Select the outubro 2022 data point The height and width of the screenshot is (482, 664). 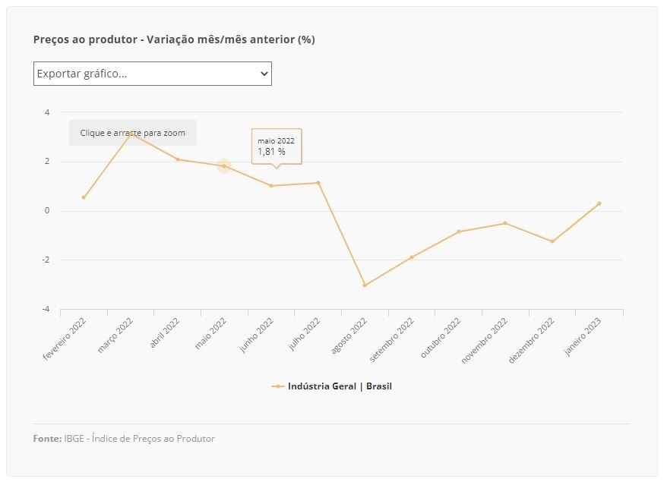[x=459, y=232]
